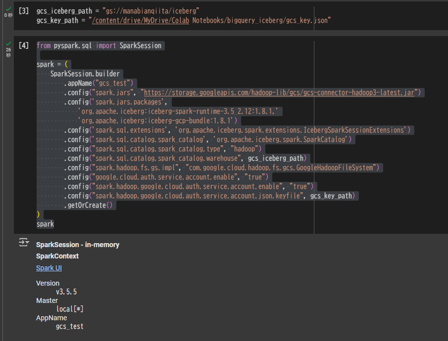Click the green checkmark of cell 3
The height and width of the screenshot is (341, 448).
coord(8,9)
